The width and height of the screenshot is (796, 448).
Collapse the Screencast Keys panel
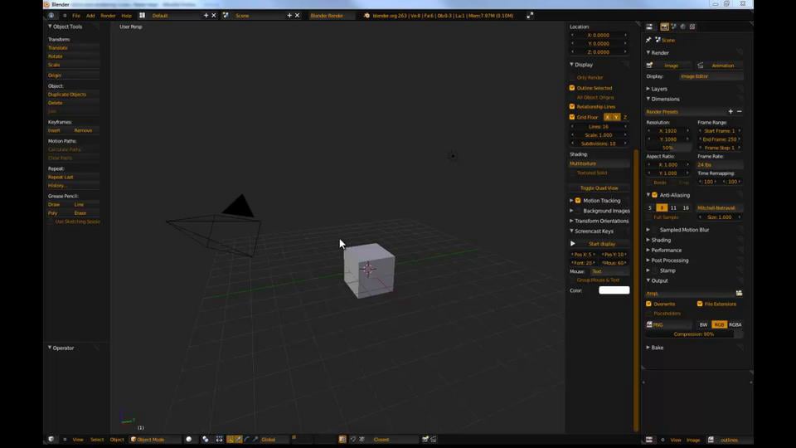pos(571,231)
